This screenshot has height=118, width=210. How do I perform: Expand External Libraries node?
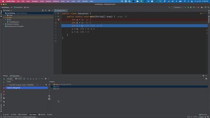tap(4, 24)
